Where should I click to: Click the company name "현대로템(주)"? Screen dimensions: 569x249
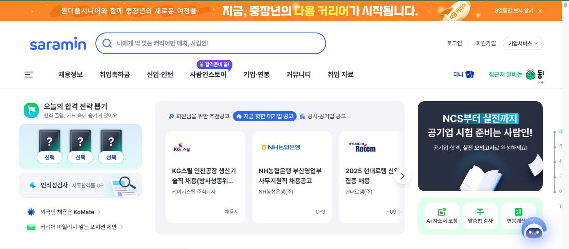(359, 192)
